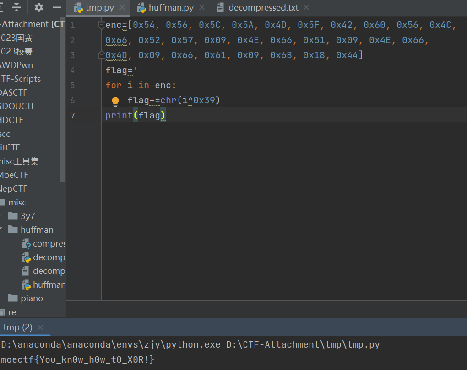Select the 3y7 folder in project tree
This screenshot has width=467, height=370.
coord(27,216)
